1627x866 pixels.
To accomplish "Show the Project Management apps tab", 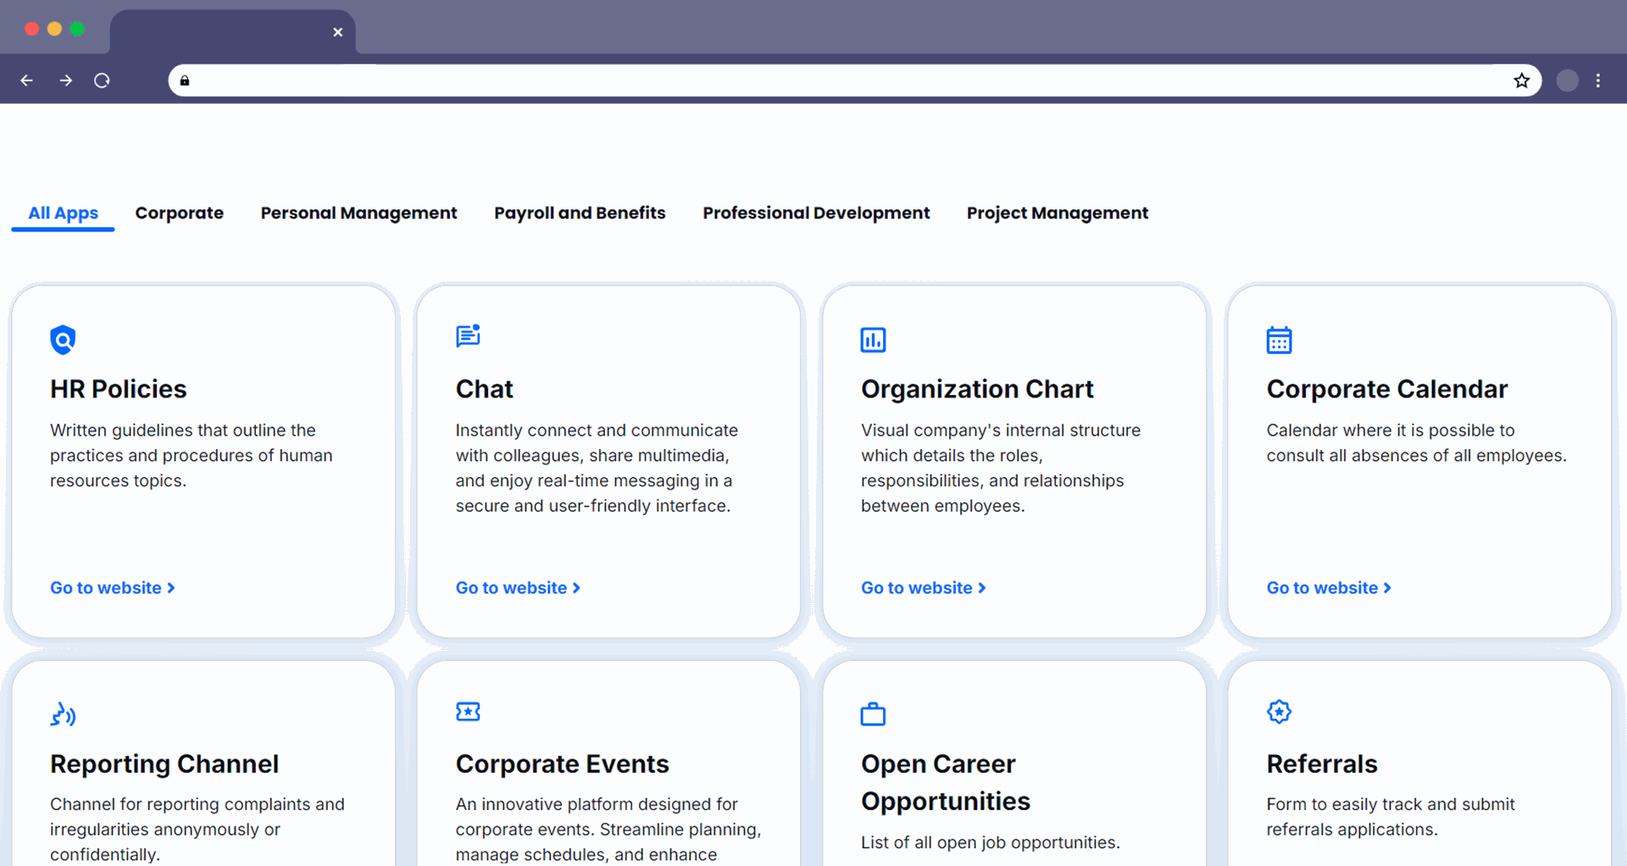I will pos(1057,214).
